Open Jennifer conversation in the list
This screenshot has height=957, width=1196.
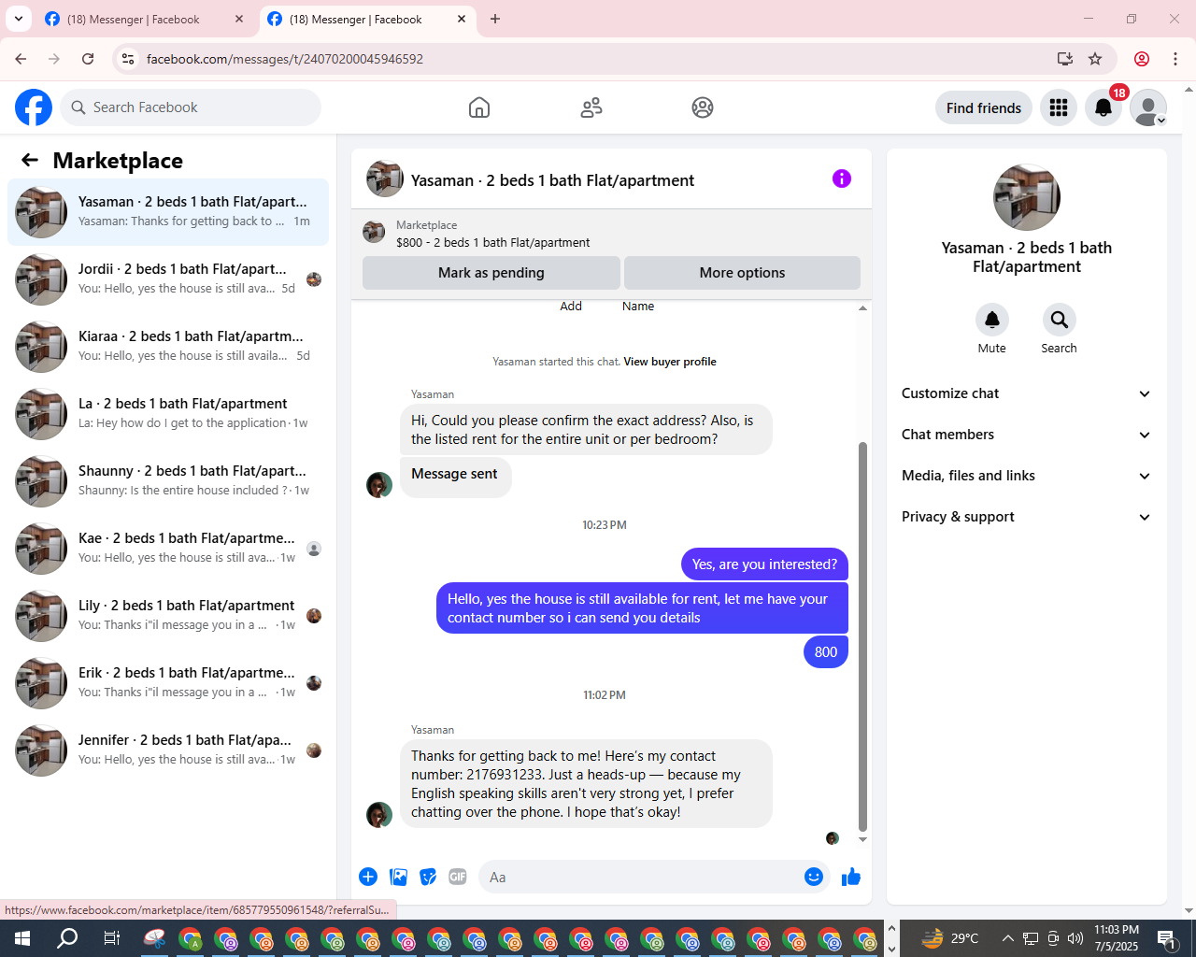tap(168, 750)
